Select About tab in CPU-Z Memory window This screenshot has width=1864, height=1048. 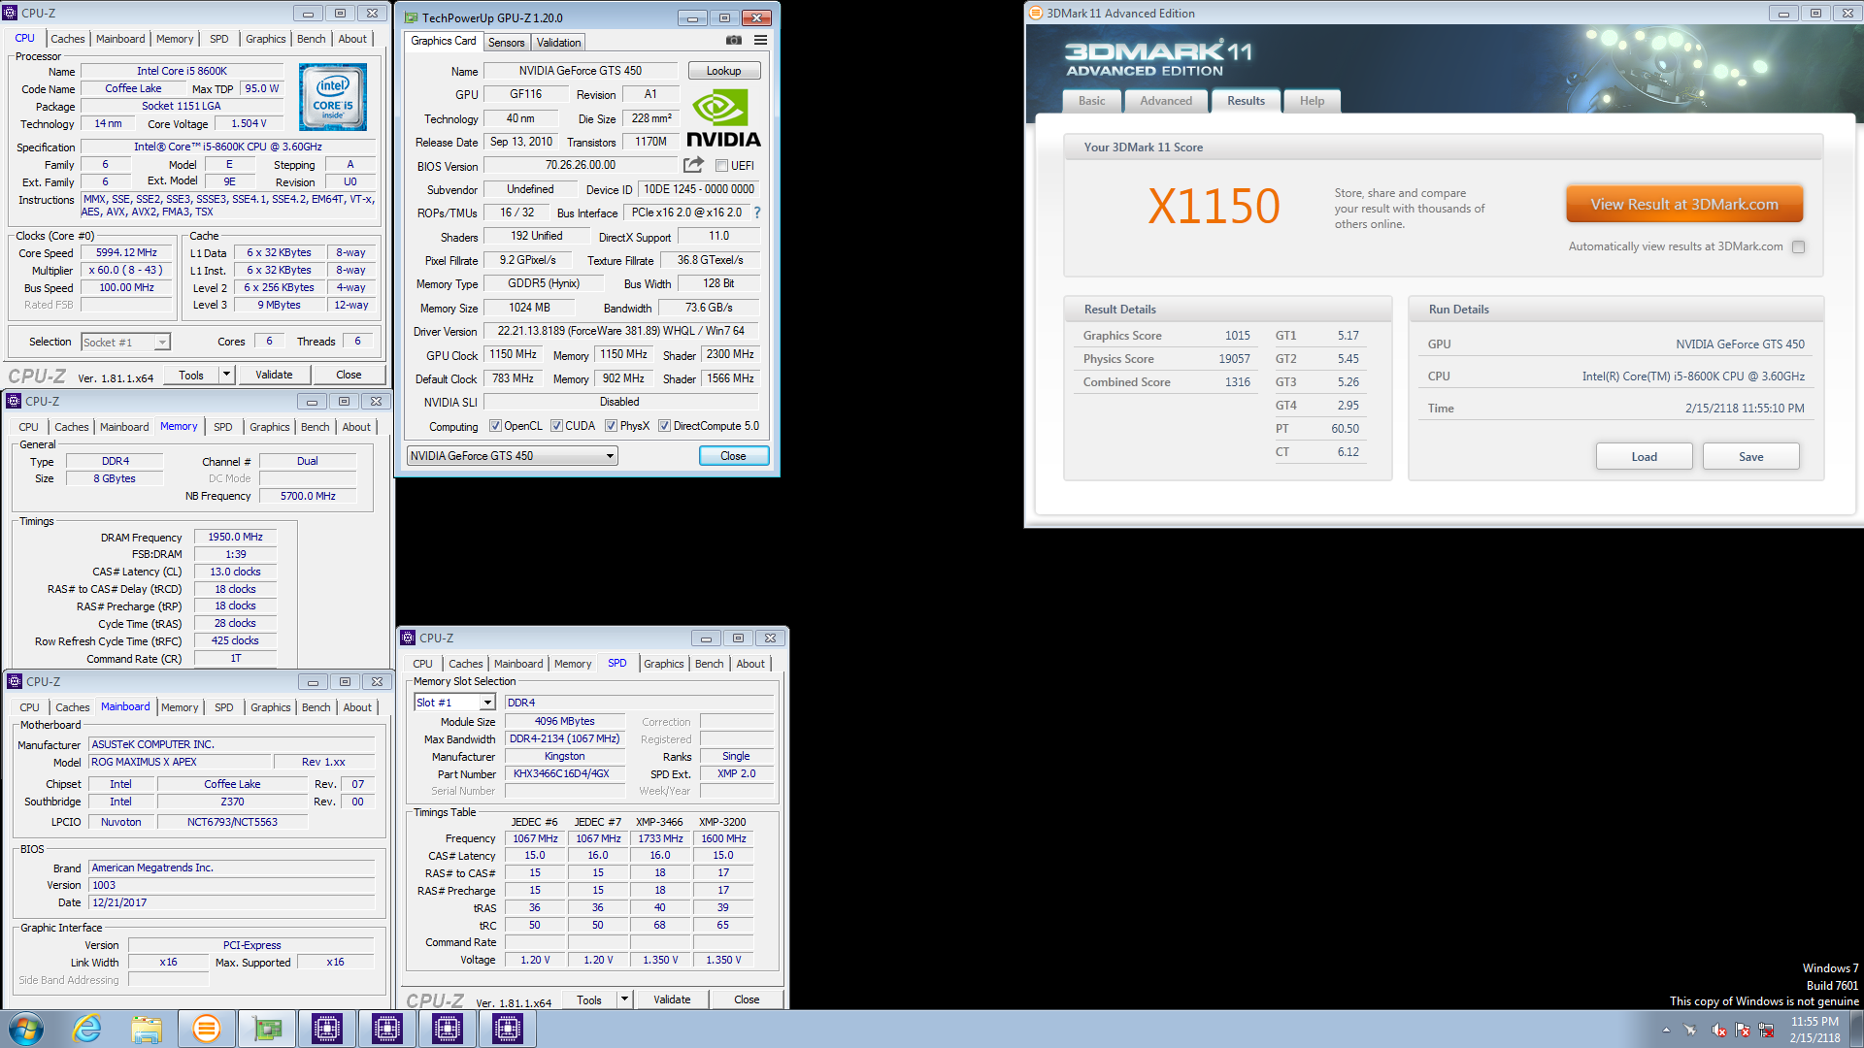[356, 427]
